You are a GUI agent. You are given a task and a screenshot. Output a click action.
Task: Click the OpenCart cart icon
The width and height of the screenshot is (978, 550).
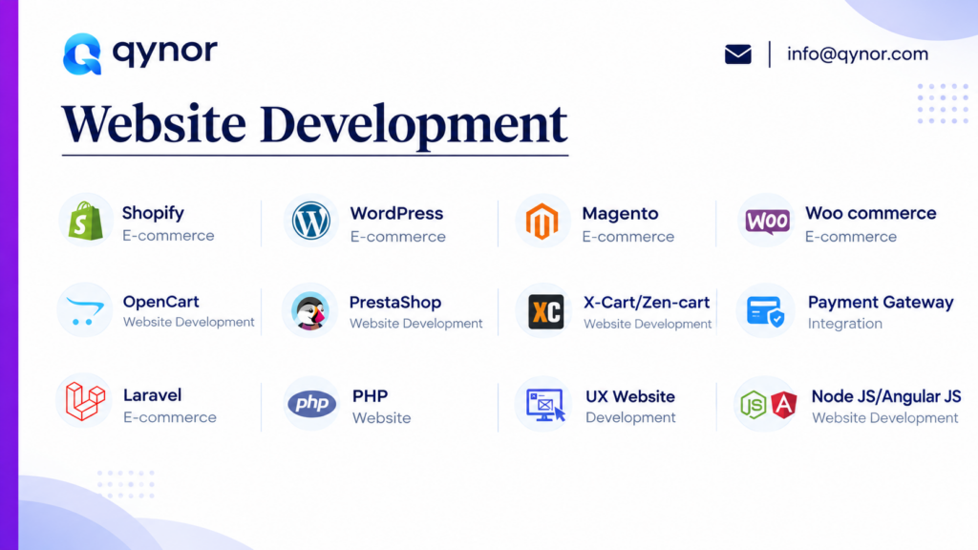[85, 311]
